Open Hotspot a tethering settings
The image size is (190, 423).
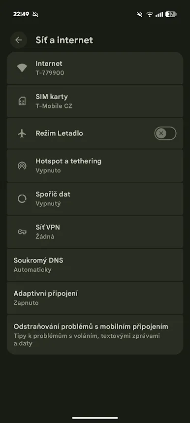95,165
